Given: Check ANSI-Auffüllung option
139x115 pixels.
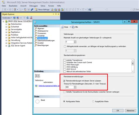Looking at the screenshot, I should coord(65,67).
